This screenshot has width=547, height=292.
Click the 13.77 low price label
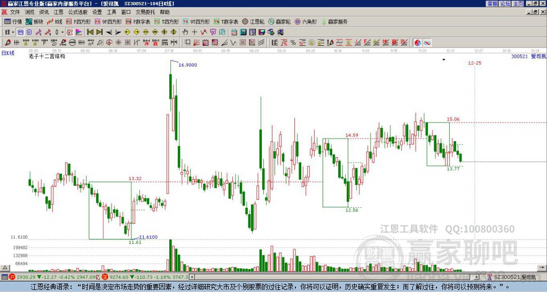tap(453, 169)
